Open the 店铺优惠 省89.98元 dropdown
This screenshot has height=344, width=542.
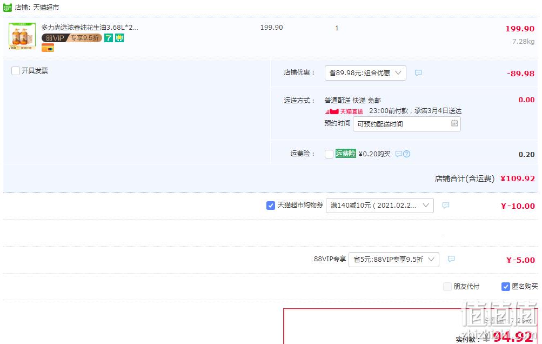[x=365, y=73]
